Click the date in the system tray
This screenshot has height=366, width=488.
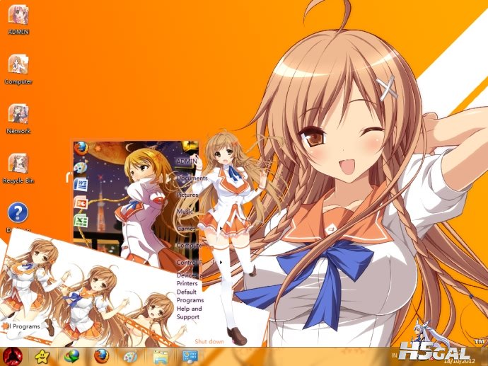456,361
